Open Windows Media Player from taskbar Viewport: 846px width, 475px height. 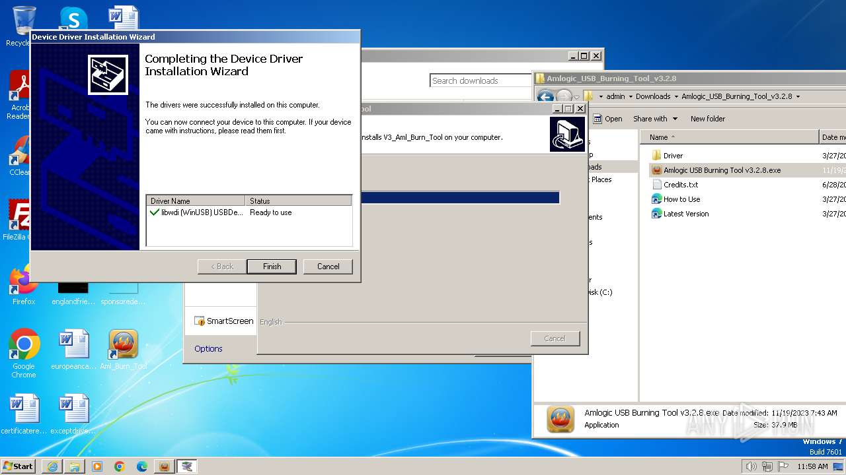pyautogui.click(x=97, y=466)
